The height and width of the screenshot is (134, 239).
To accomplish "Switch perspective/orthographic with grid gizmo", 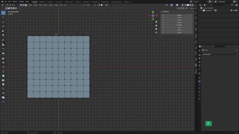I will [x=156, y=32].
